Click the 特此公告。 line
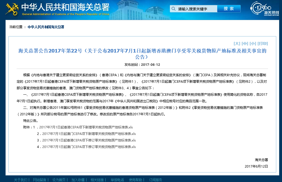282x182 pixels. (x=31, y=121)
